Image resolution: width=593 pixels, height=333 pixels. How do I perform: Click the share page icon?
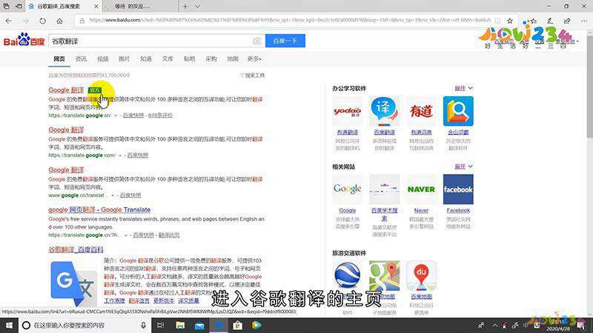[567, 21]
